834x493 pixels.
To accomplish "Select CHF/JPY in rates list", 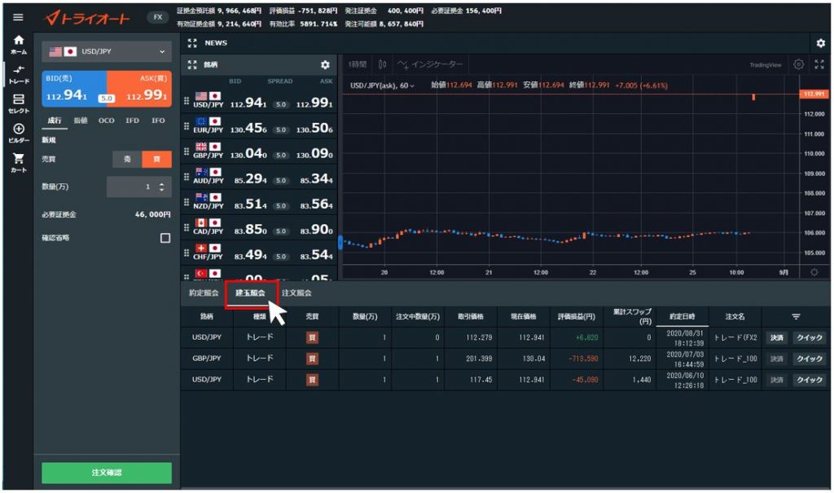I will pyautogui.click(x=259, y=253).
